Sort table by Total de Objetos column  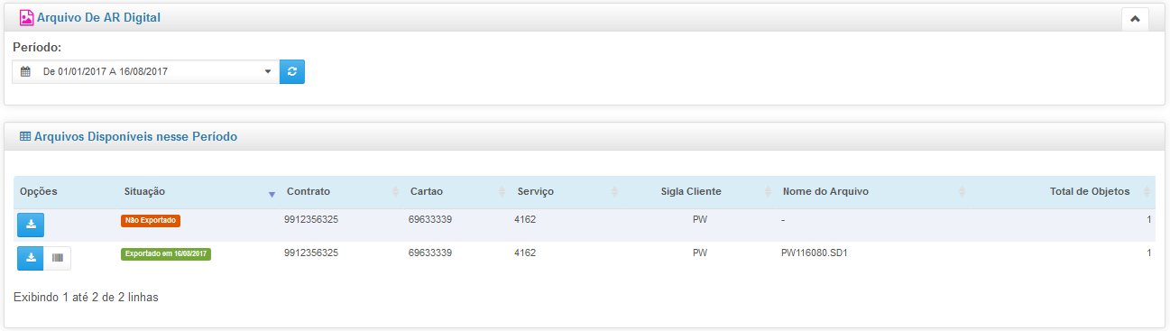[1063, 192]
